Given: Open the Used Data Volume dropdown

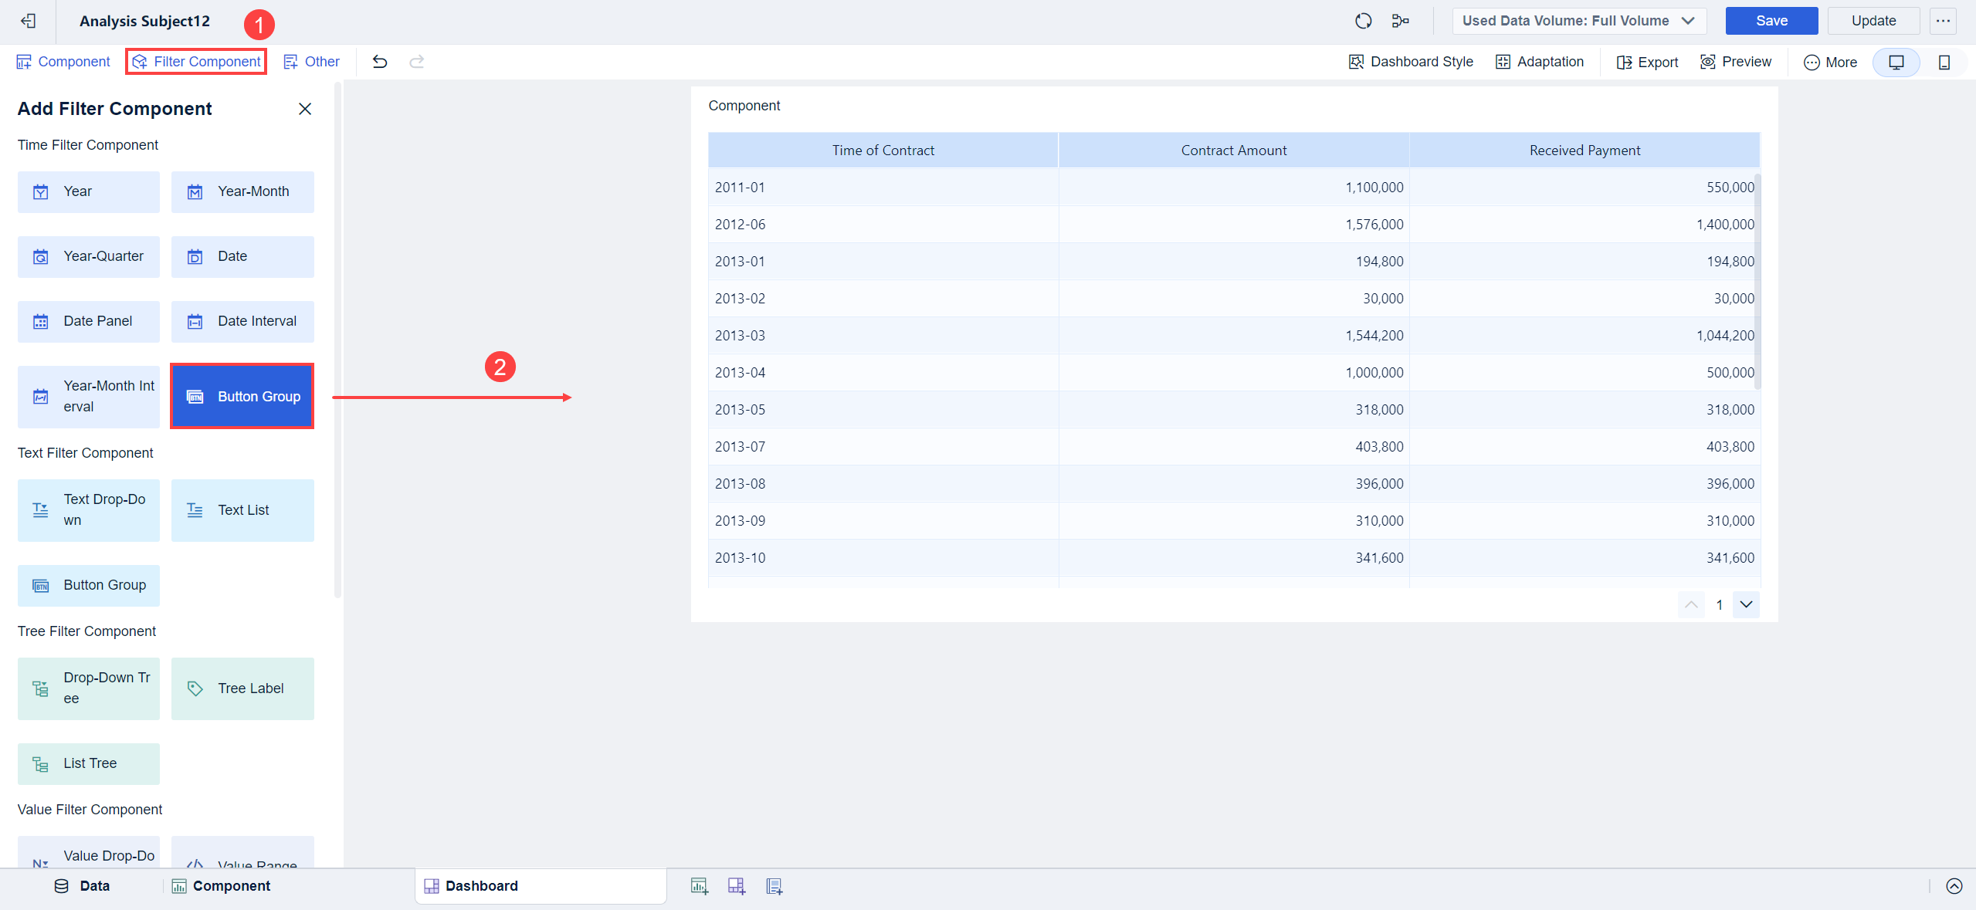Looking at the screenshot, I should [x=1578, y=21].
